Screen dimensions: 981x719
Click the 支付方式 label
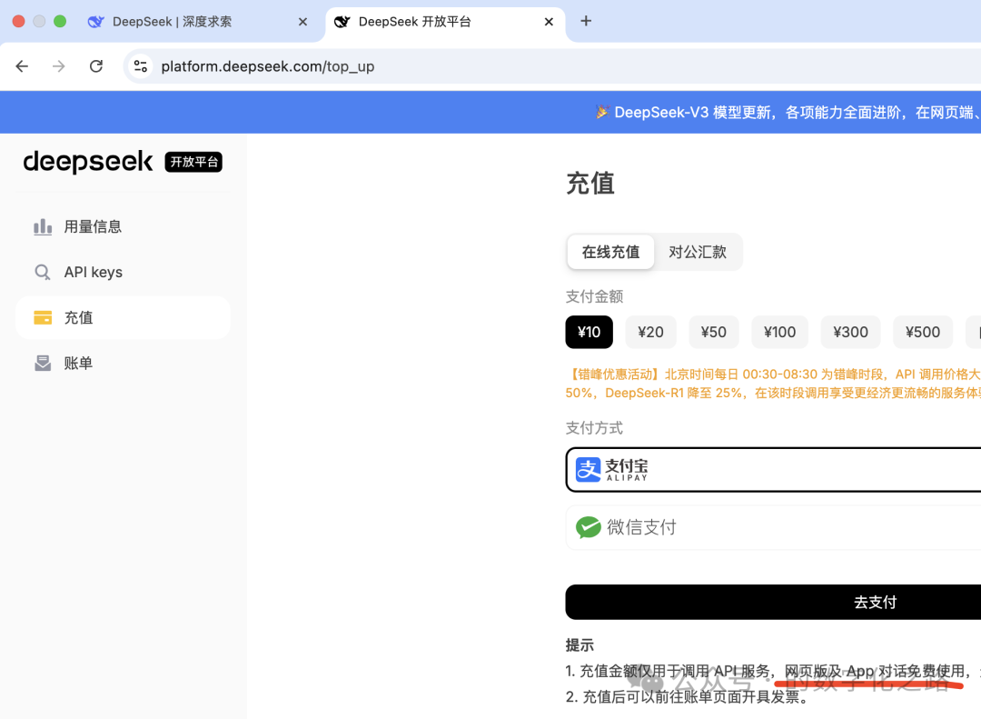point(594,428)
